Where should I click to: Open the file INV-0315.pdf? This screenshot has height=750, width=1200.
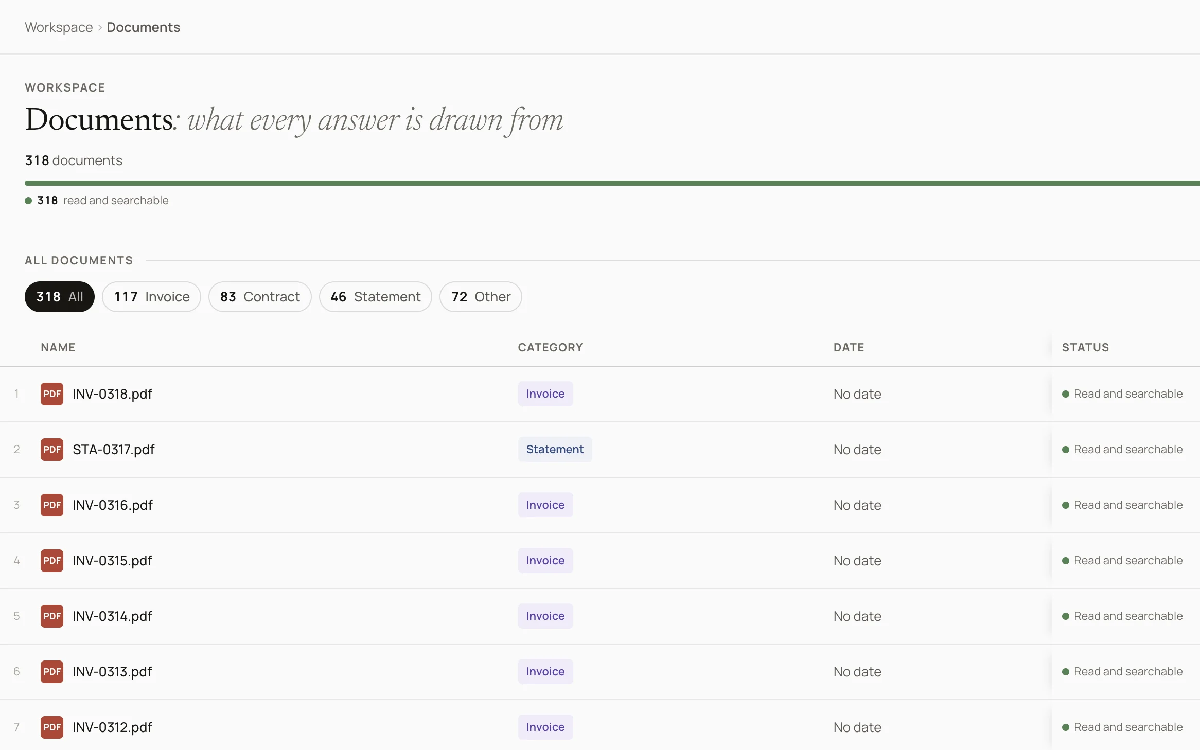(113, 561)
